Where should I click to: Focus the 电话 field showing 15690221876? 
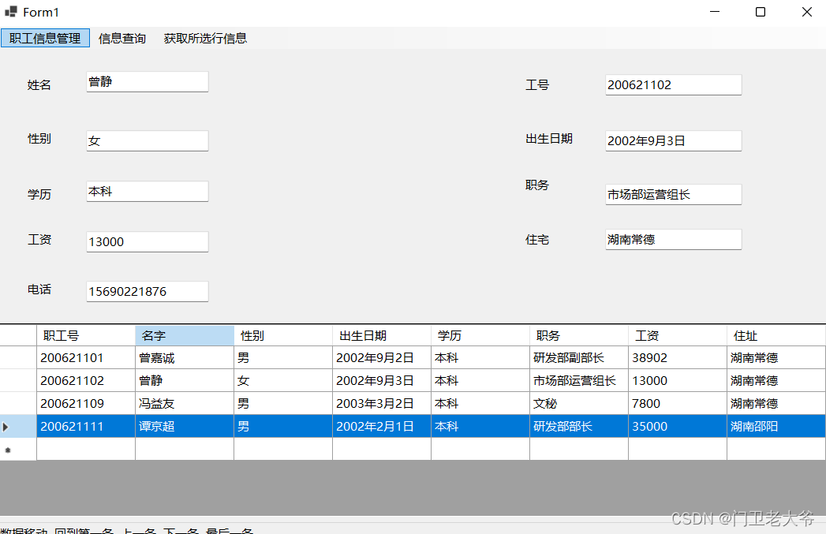tap(148, 291)
